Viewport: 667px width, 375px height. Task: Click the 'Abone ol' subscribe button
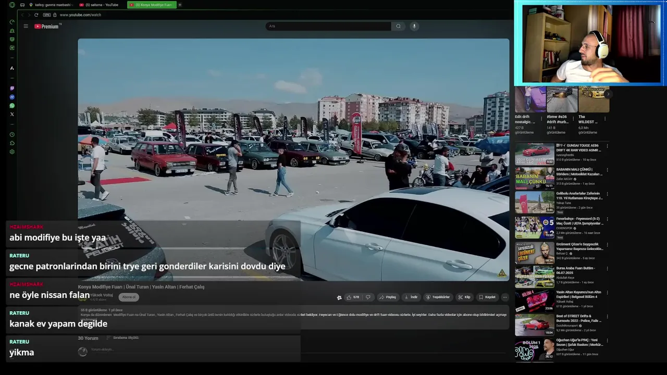point(129,297)
